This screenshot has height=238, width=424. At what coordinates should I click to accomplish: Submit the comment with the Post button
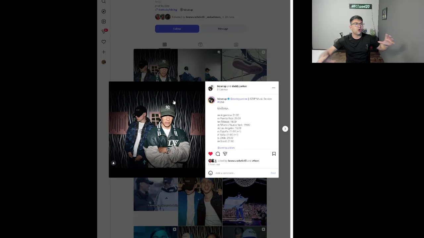pyautogui.click(x=273, y=173)
